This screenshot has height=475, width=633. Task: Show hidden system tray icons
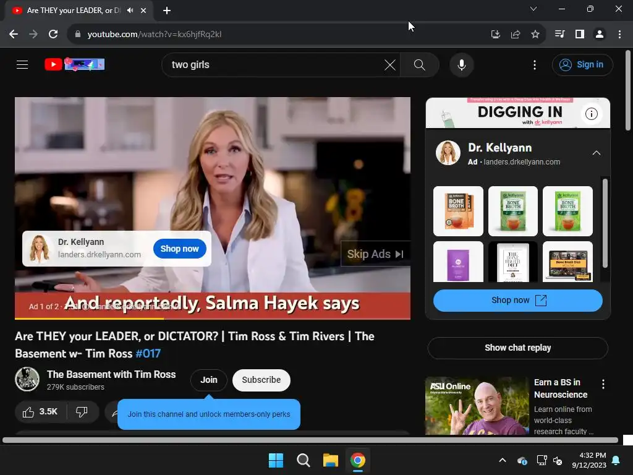502,460
